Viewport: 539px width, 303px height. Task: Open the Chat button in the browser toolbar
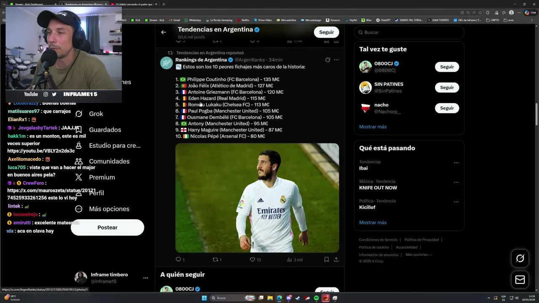coord(530,13)
